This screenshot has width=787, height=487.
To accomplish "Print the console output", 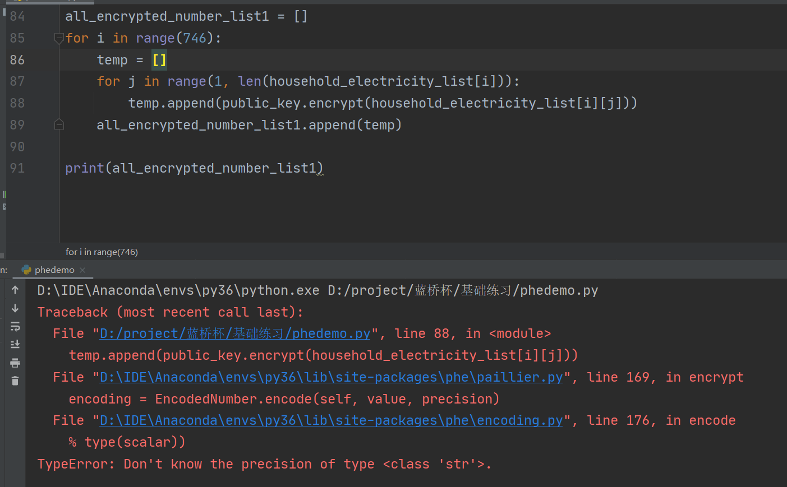I will 15,362.
